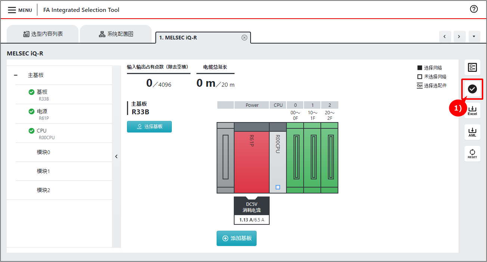The image size is (487, 262).
Task: Switch to the 选型内容列表 tab
Action: [43, 34]
